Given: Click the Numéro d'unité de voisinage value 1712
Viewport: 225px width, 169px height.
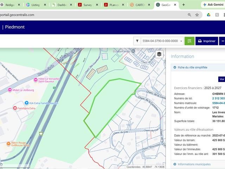Looking at the screenshot, I should pyautogui.click(x=216, y=108).
